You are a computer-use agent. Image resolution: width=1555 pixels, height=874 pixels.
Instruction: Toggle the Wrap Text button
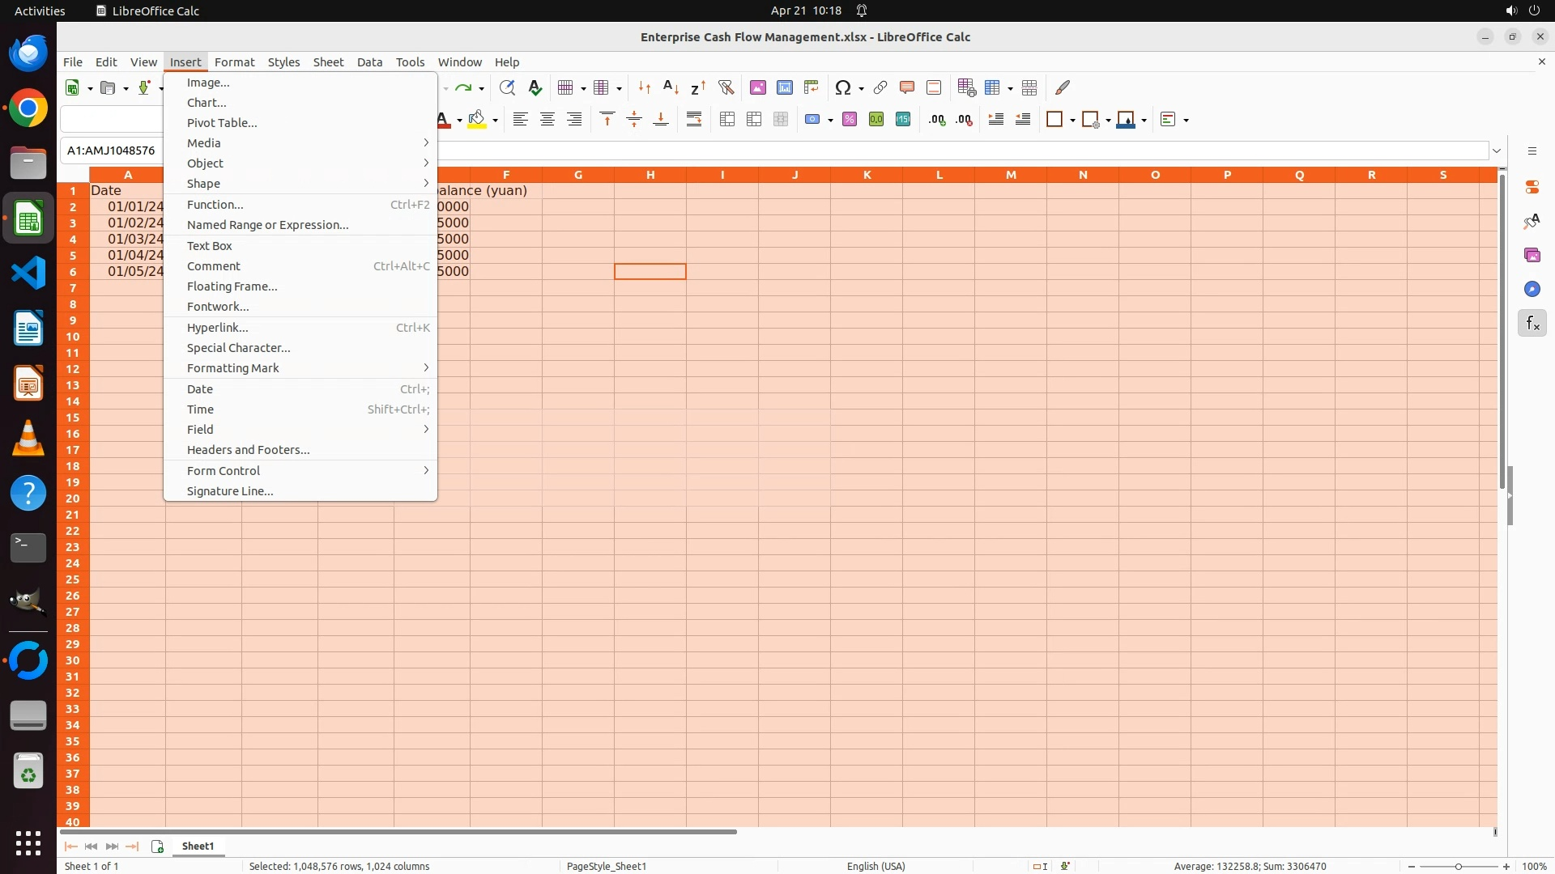694,120
